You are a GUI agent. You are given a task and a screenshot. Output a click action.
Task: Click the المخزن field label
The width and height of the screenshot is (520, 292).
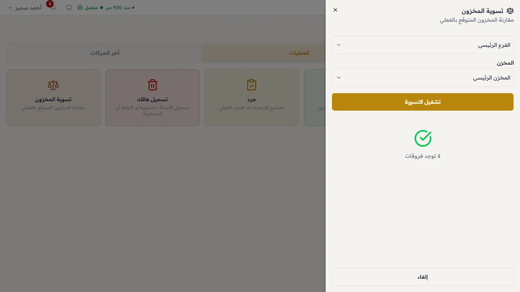coord(505,63)
